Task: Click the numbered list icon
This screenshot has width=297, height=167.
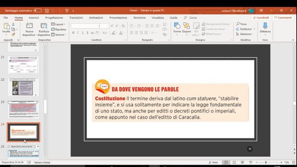Action: tap(139, 26)
